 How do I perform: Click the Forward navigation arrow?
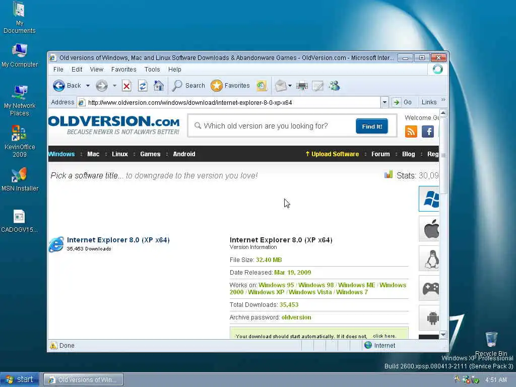point(102,86)
